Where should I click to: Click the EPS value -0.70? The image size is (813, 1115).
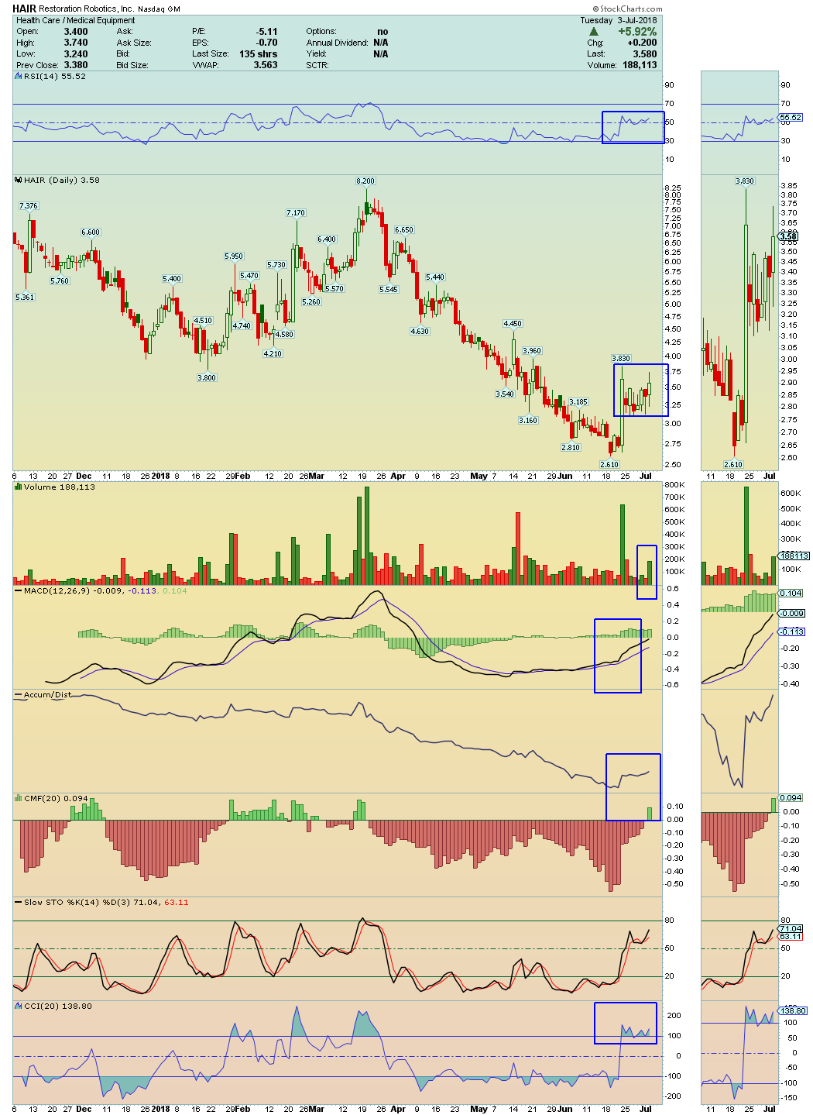coord(267,43)
